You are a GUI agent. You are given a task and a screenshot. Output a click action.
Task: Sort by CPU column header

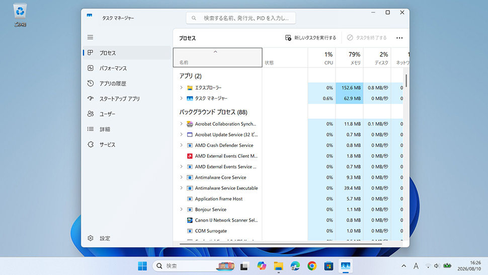(x=322, y=57)
